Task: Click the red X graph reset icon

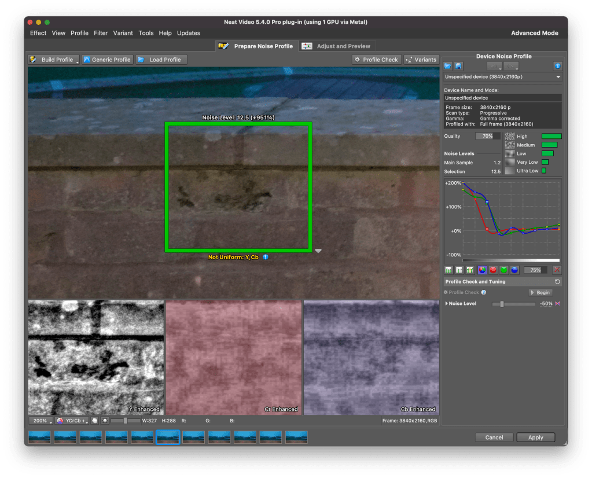Action: tap(556, 270)
